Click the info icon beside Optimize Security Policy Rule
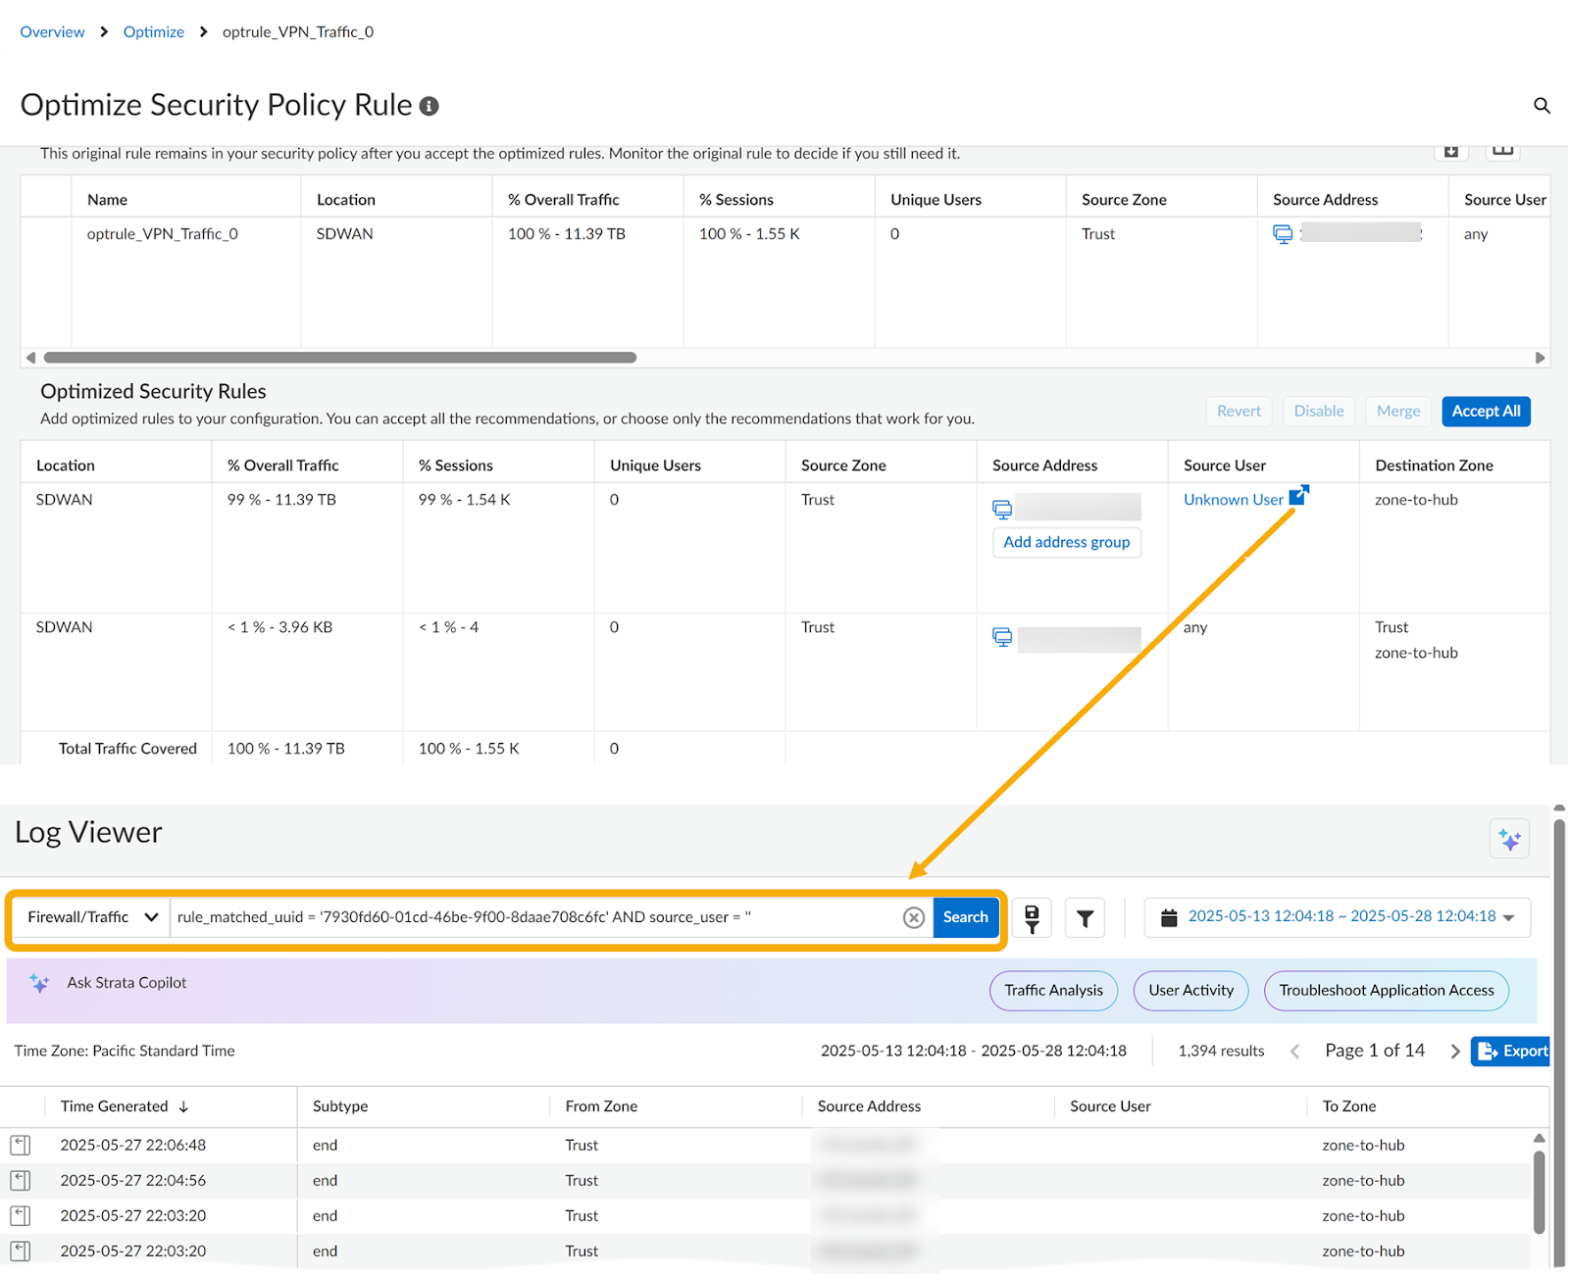1569x1274 pixels. coord(429,106)
